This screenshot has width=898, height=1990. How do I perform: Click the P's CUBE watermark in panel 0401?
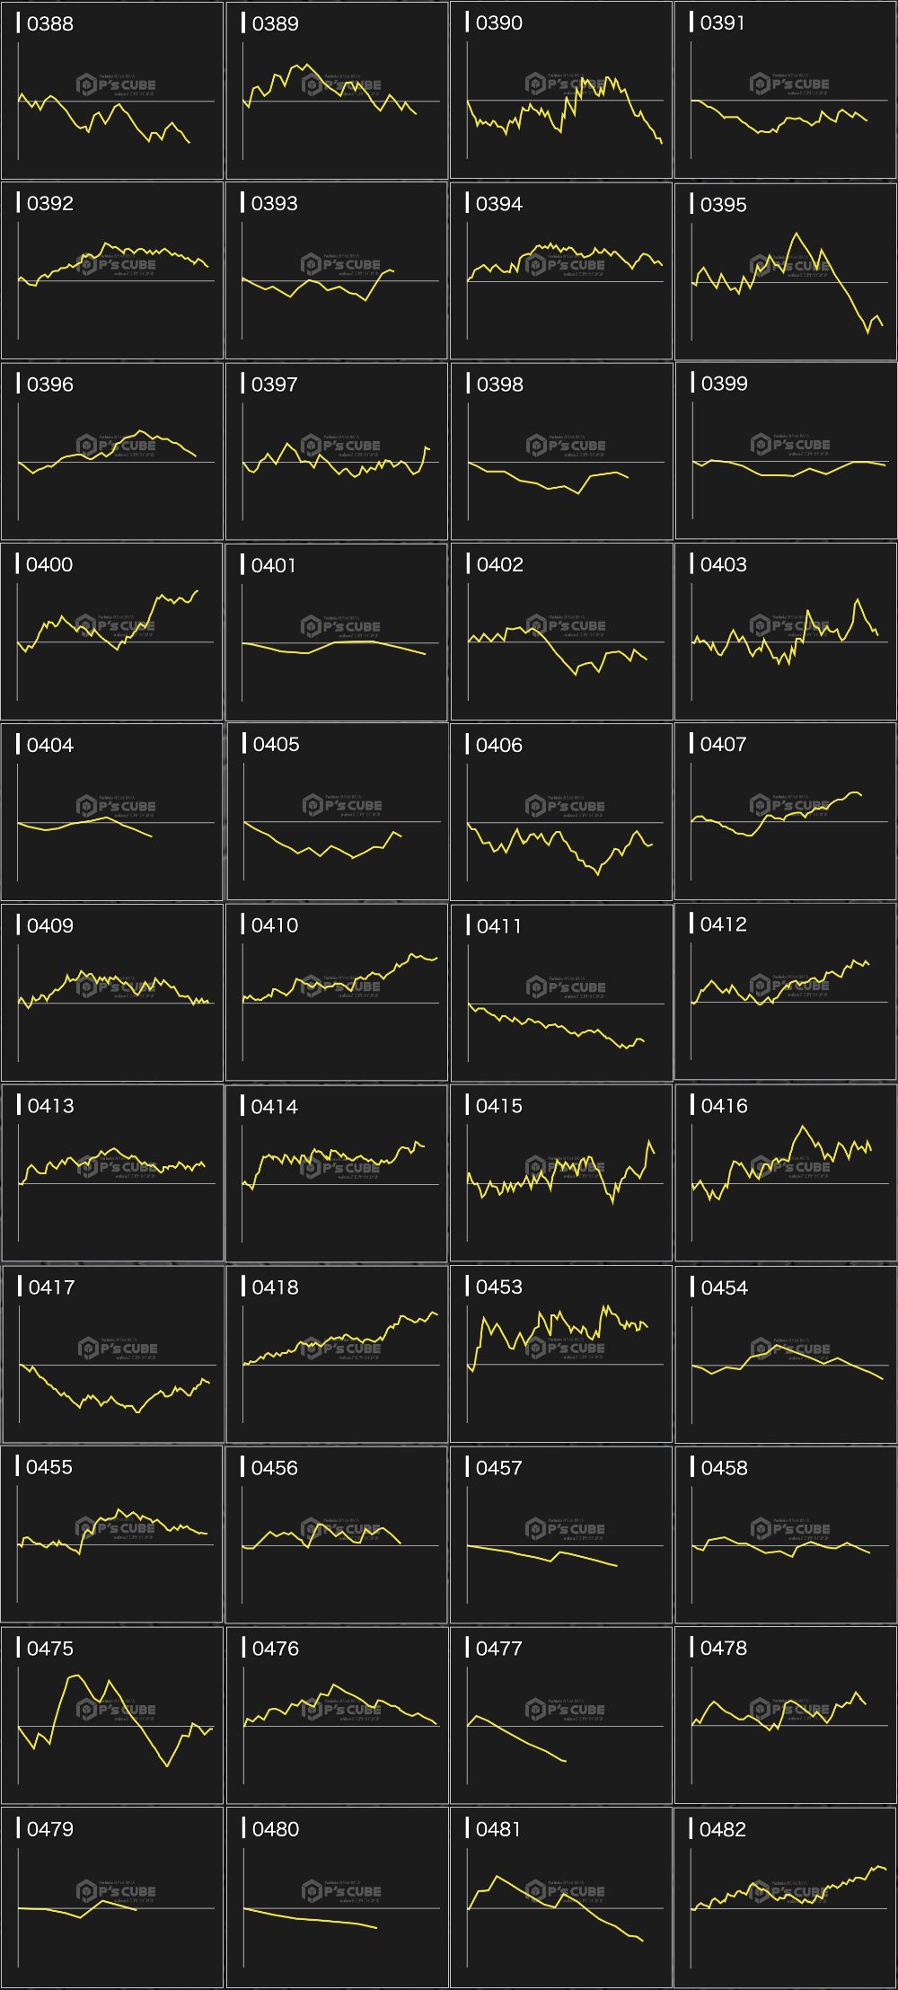pyautogui.click(x=341, y=626)
